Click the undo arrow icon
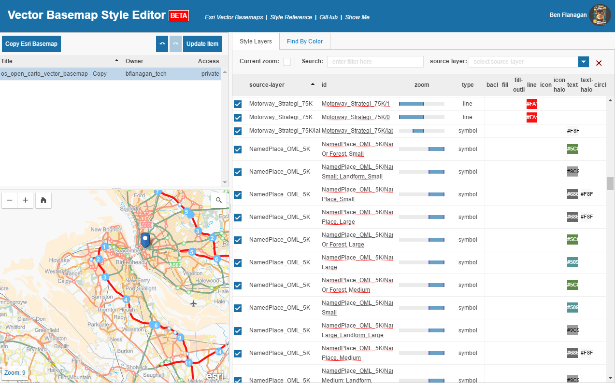This screenshot has height=383, width=615. (x=162, y=44)
